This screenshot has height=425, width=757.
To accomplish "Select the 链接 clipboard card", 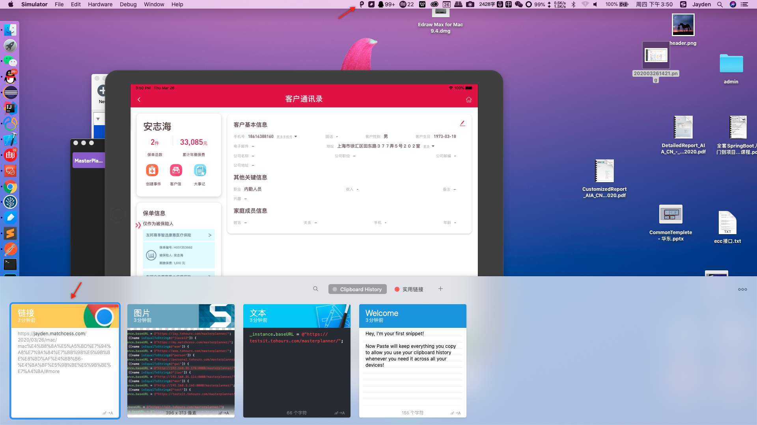I will point(65,360).
